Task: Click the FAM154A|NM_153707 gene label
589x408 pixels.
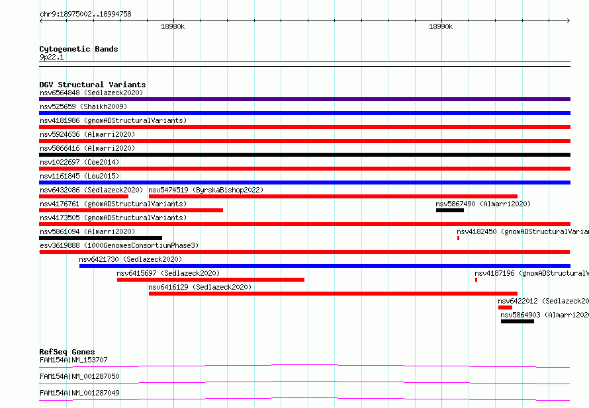Action: [x=73, y=360]
